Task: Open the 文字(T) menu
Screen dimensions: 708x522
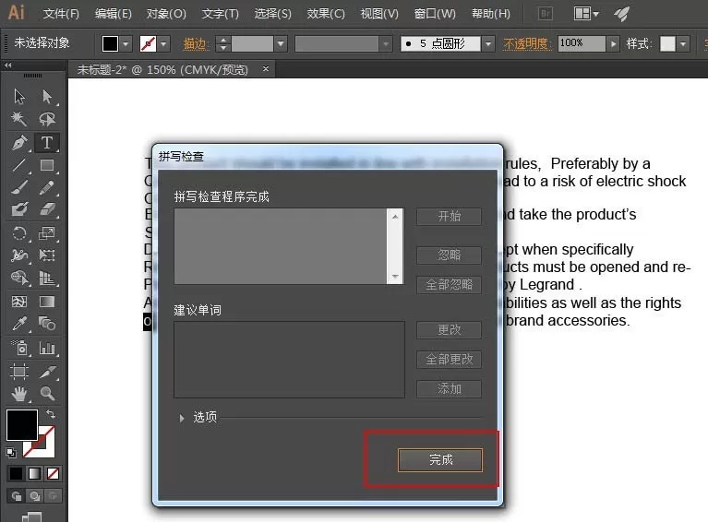Action: coord(220,14)
